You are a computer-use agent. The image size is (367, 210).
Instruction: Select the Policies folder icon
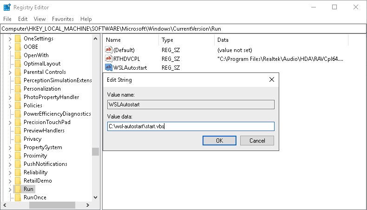coord(18,105)
